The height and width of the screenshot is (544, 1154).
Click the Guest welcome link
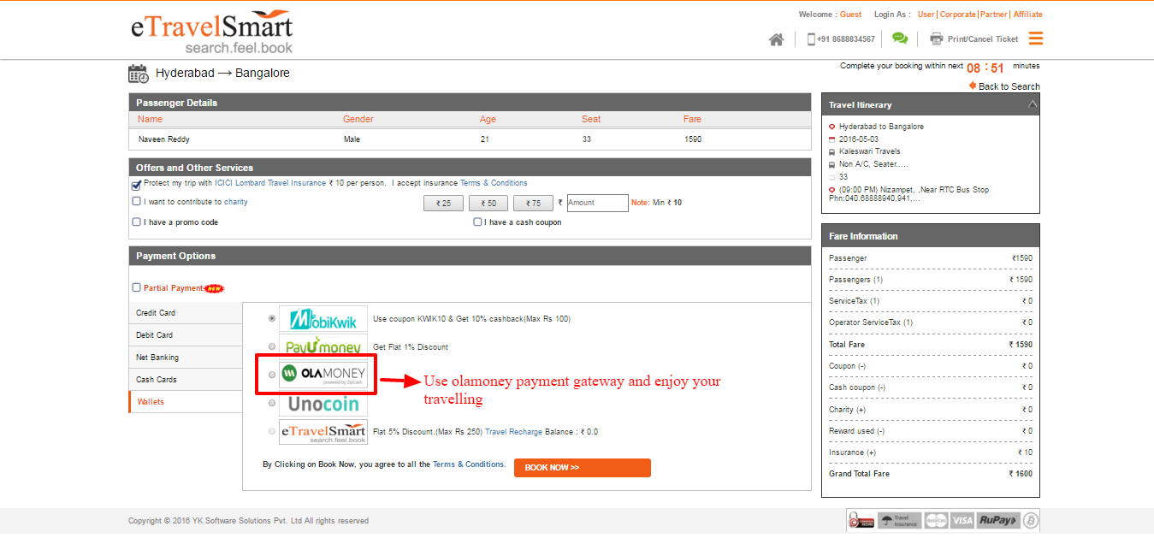coord(851,15)
